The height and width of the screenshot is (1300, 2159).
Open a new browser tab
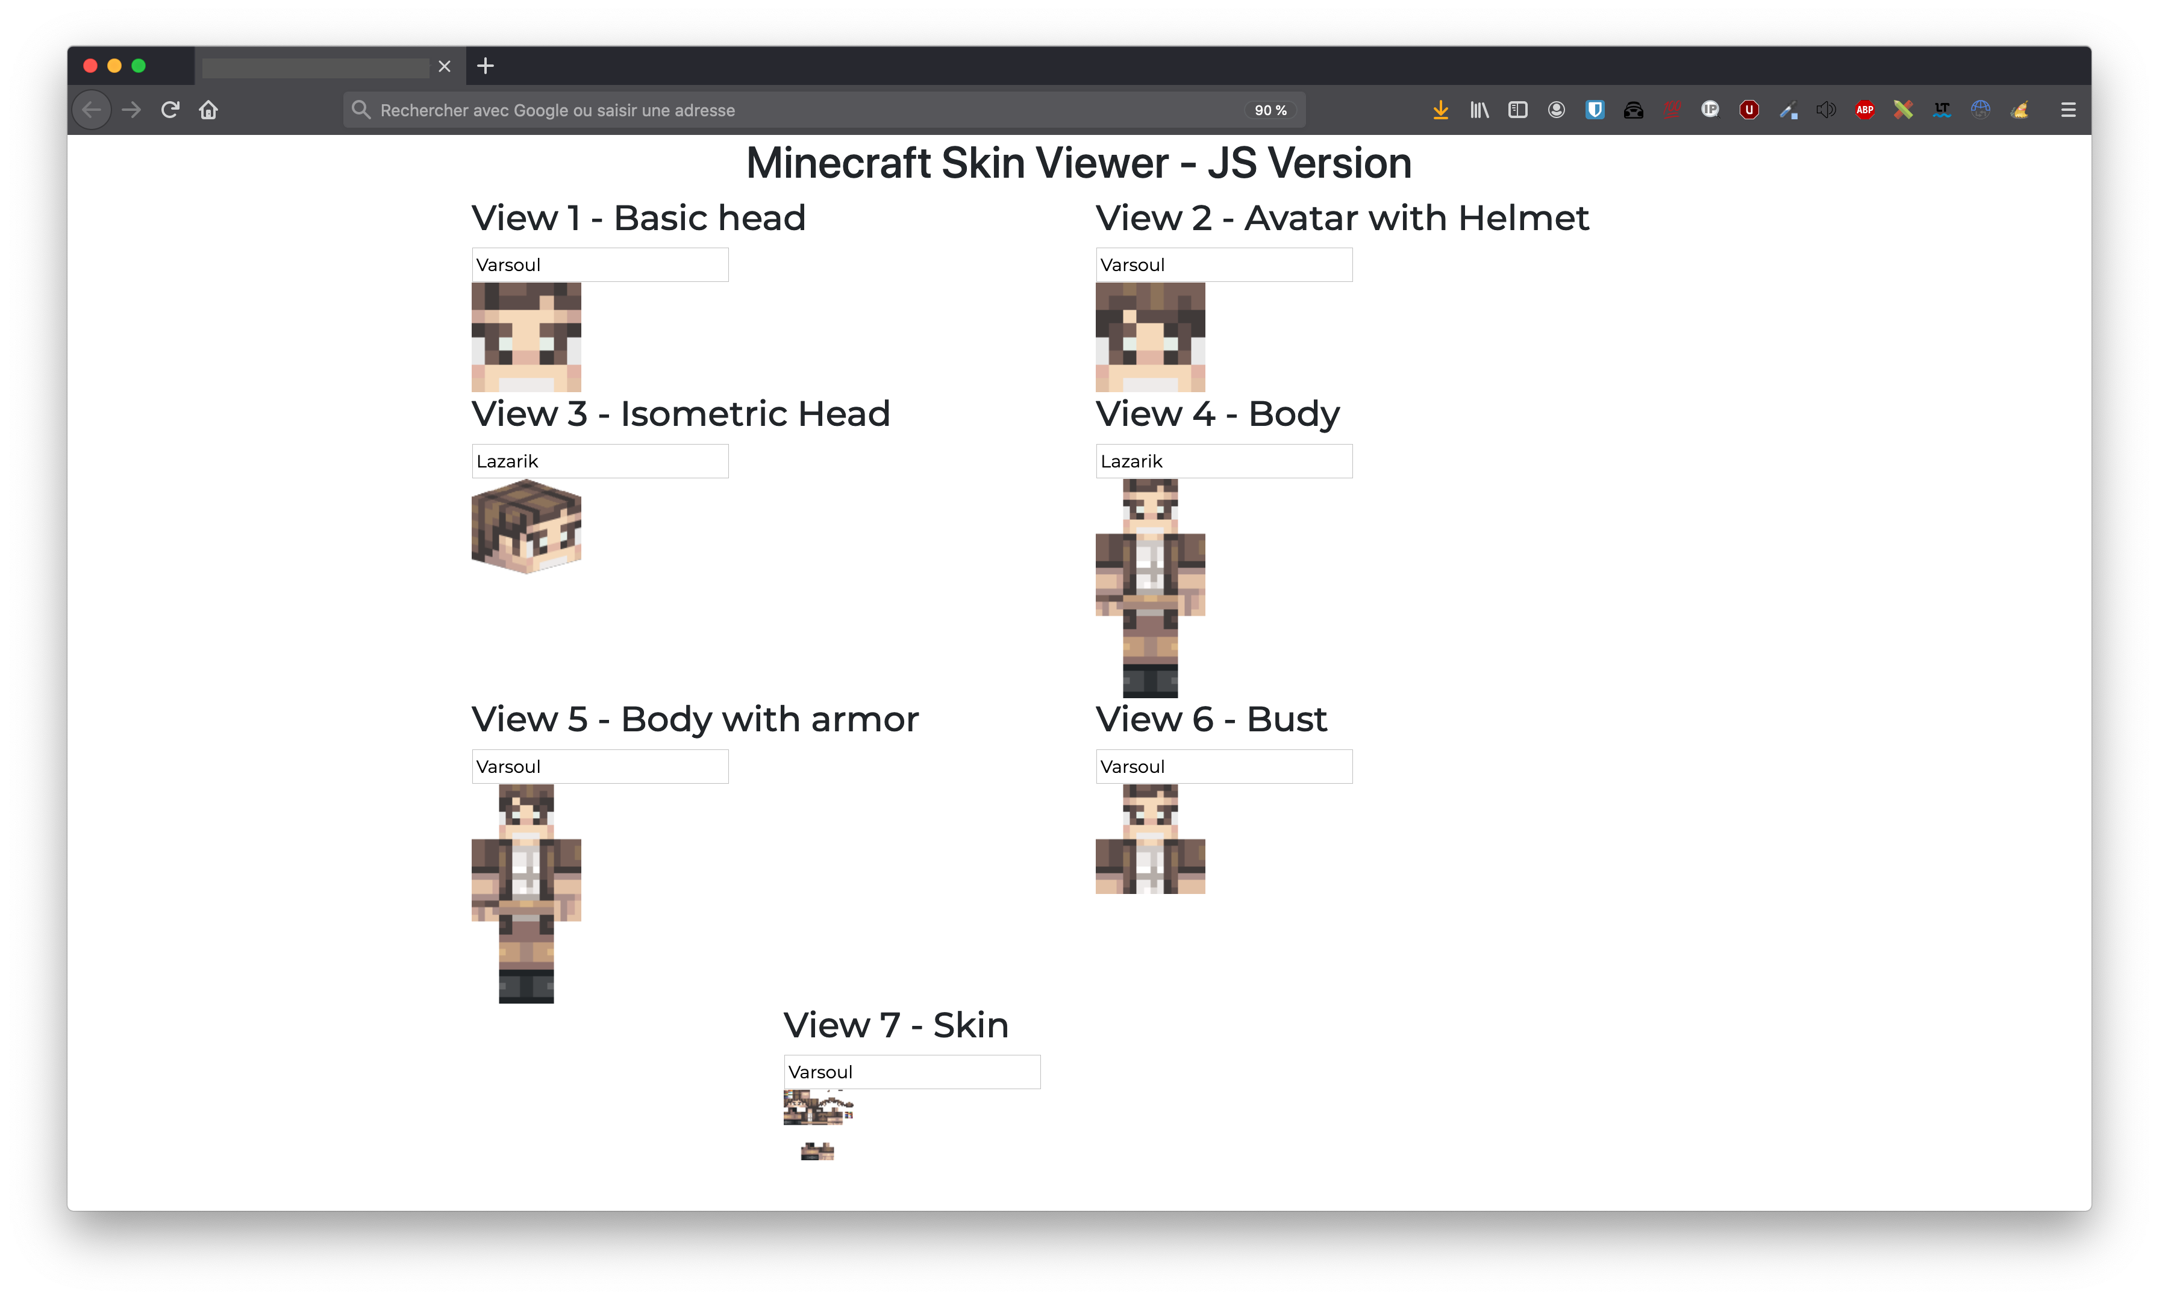coord(485,66)
